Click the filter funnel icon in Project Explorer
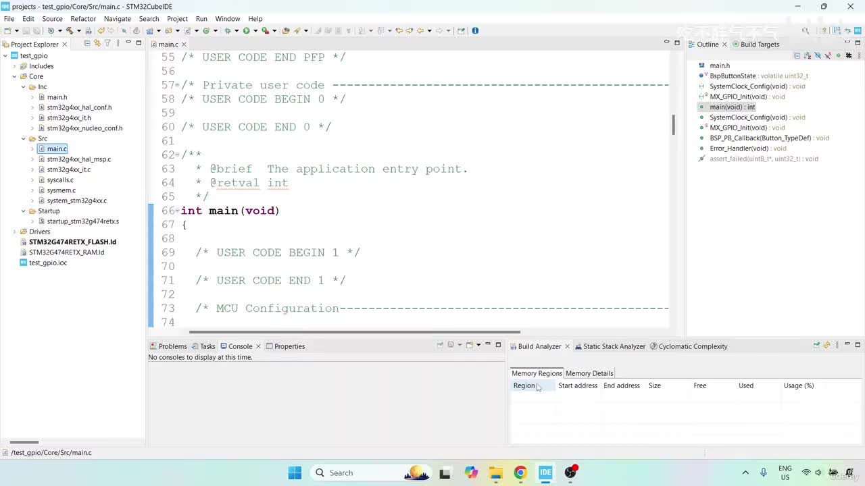The image size is (865, 486). point(107,43)
